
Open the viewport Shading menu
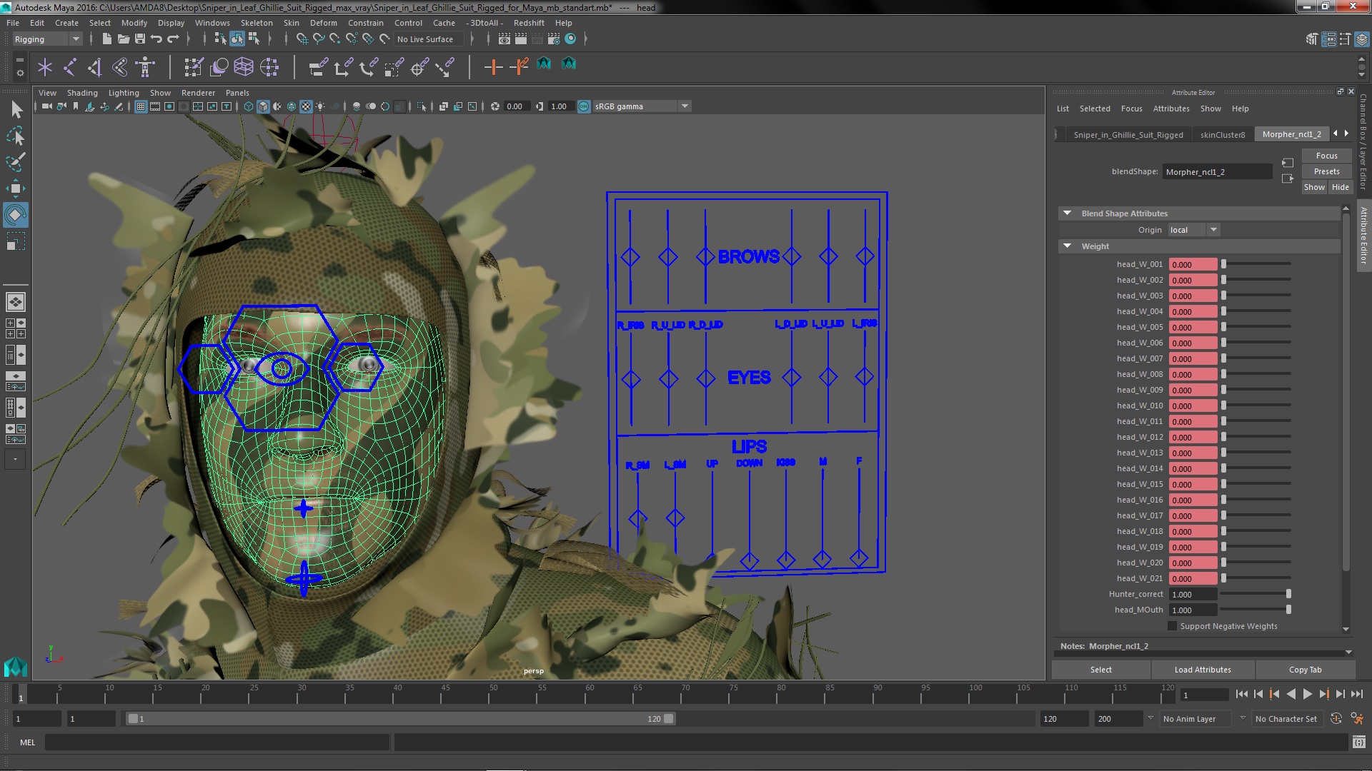click(82, 93)
